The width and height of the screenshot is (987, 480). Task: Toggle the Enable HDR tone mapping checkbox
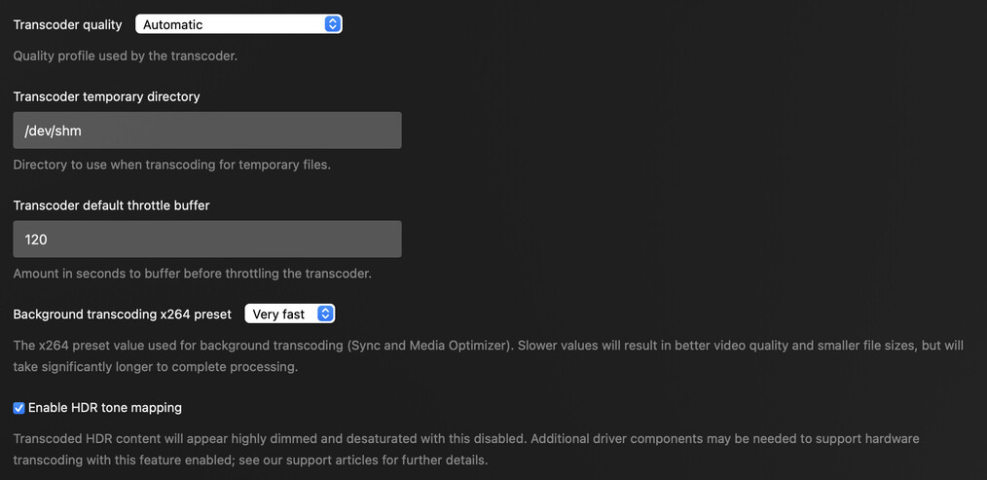coord(18,408)
